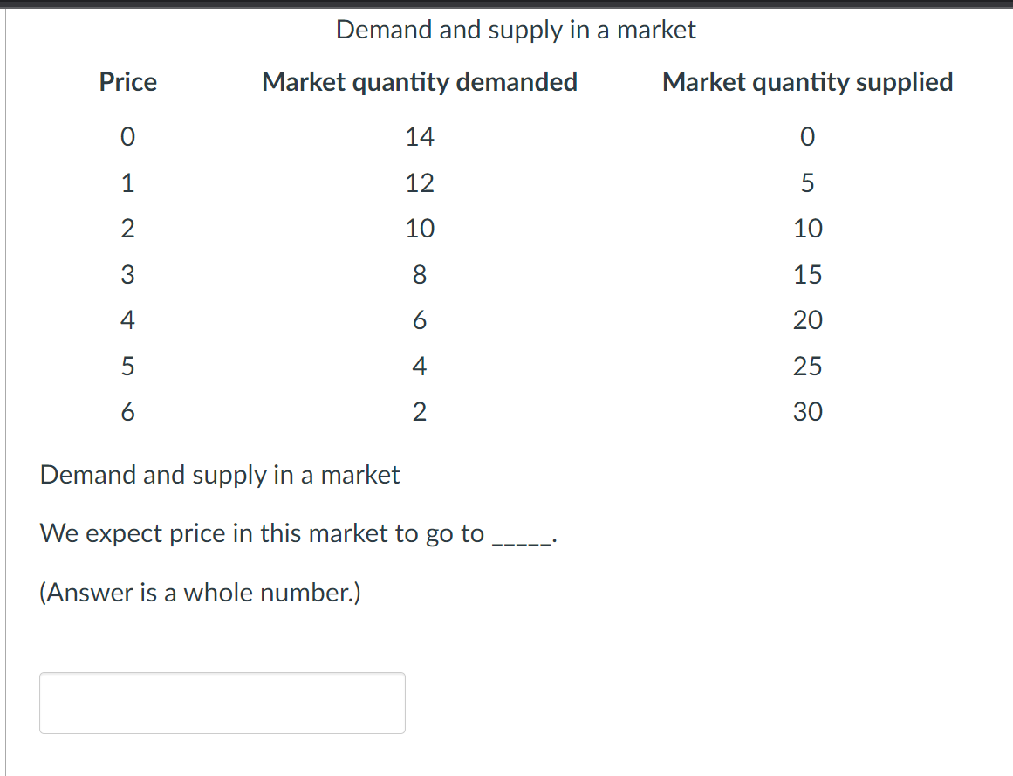Click the hint 'Answer is a whole number'
Image resolution: width=1013 pixels, height=776 pixels.
coord(200,593)
